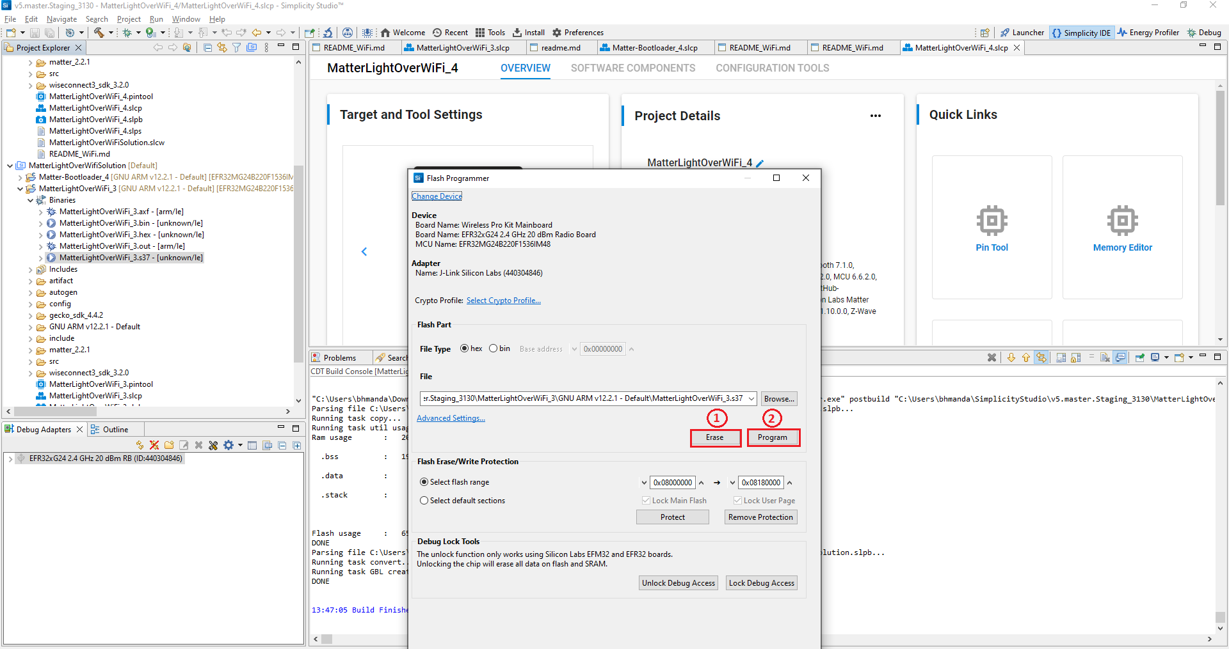Click edit pencil next to MatterLightOverWiFi_4
This screenshot has width=1229, height=649.
coord(760,164)
